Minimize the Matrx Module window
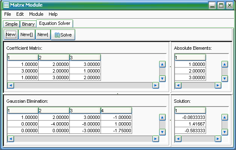Image resolution: width=236 pixels, height=150 pixels. 212,5
